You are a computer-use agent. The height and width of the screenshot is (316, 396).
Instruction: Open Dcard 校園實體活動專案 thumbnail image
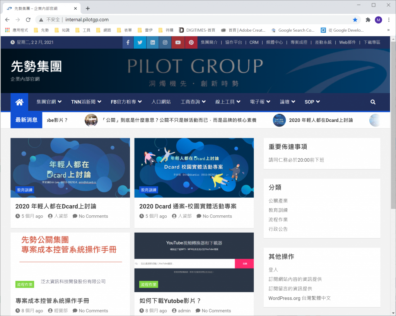point(194,167)
